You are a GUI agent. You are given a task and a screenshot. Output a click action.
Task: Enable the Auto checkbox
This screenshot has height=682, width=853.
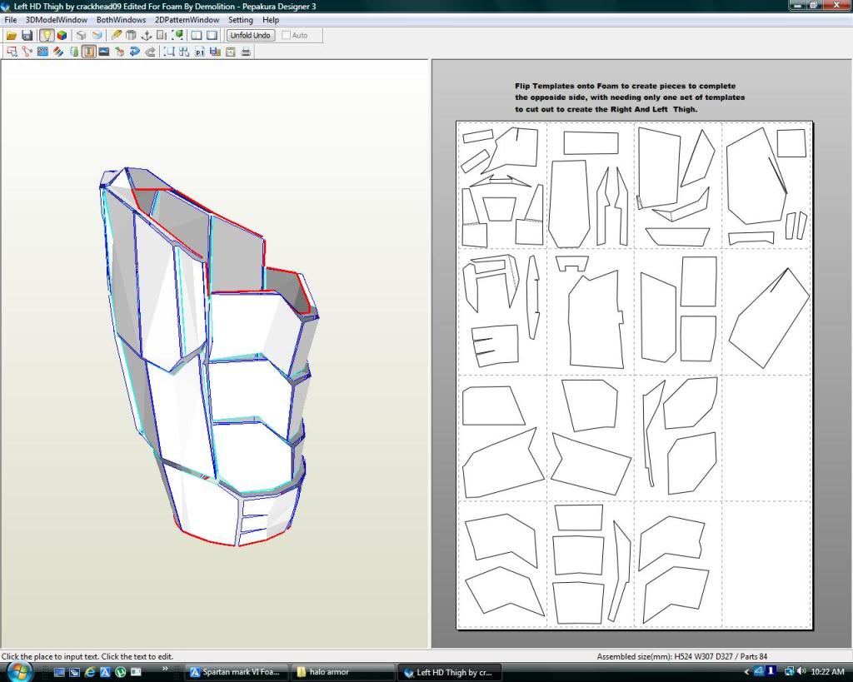287,36
